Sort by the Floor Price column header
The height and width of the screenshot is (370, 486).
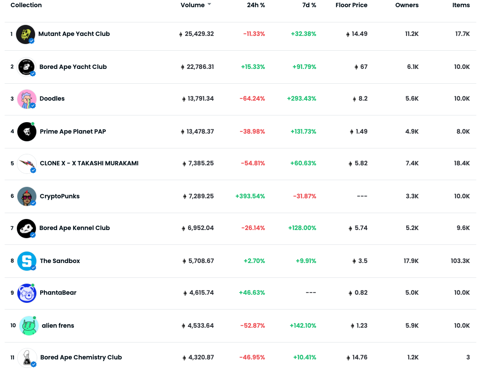(351, 5)
